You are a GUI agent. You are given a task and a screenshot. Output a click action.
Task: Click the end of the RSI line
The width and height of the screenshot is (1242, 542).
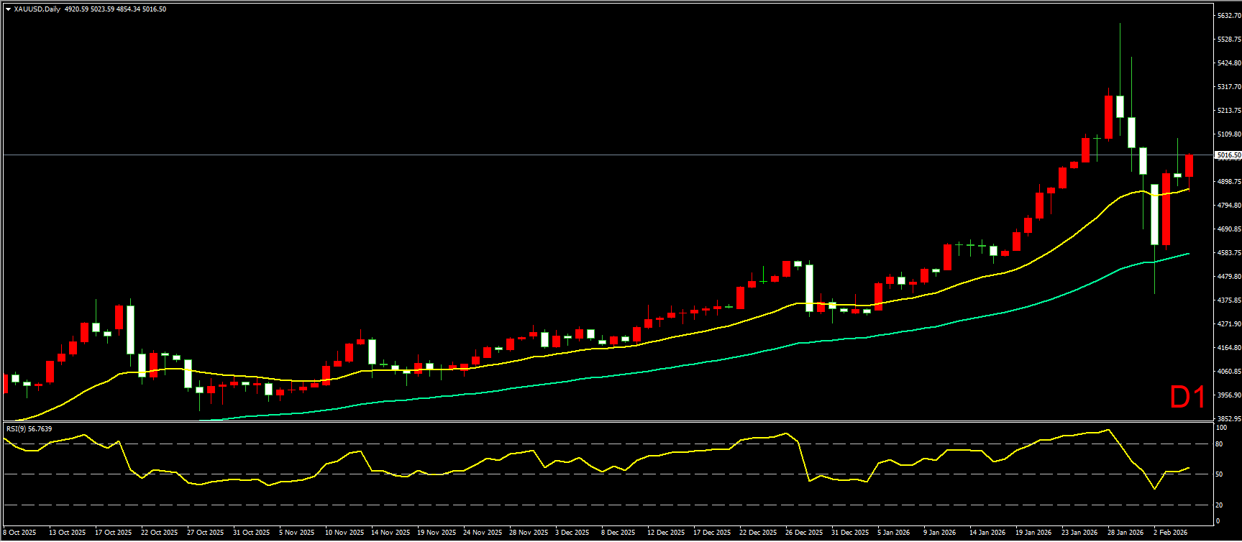click(1188, 468)
